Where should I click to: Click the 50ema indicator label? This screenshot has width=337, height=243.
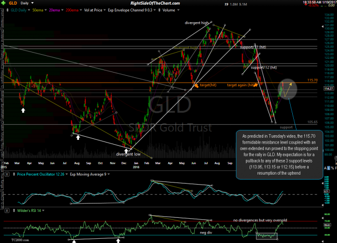pyautogui.click(x=37, y=10)
